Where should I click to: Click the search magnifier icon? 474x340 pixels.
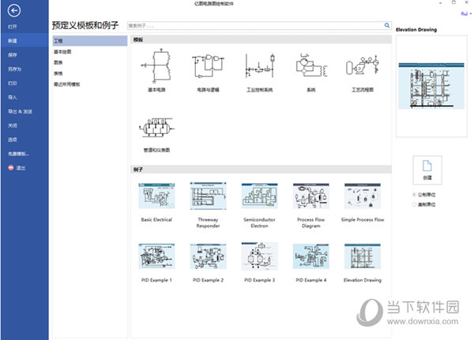(386, 25)
